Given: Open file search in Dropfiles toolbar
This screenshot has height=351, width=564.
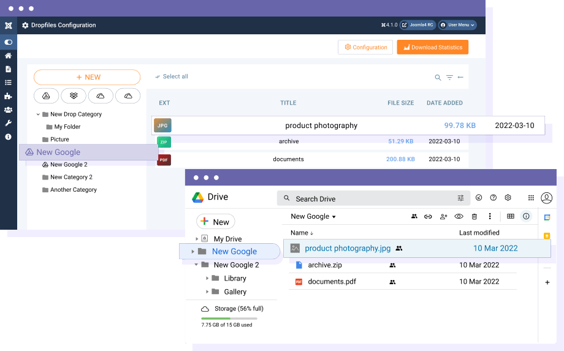Looking at the screenshot, I should coord(438,78).
